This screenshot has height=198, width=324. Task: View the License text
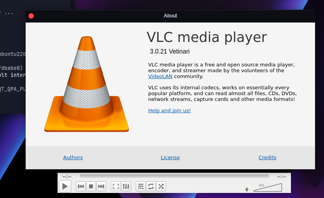170,157
